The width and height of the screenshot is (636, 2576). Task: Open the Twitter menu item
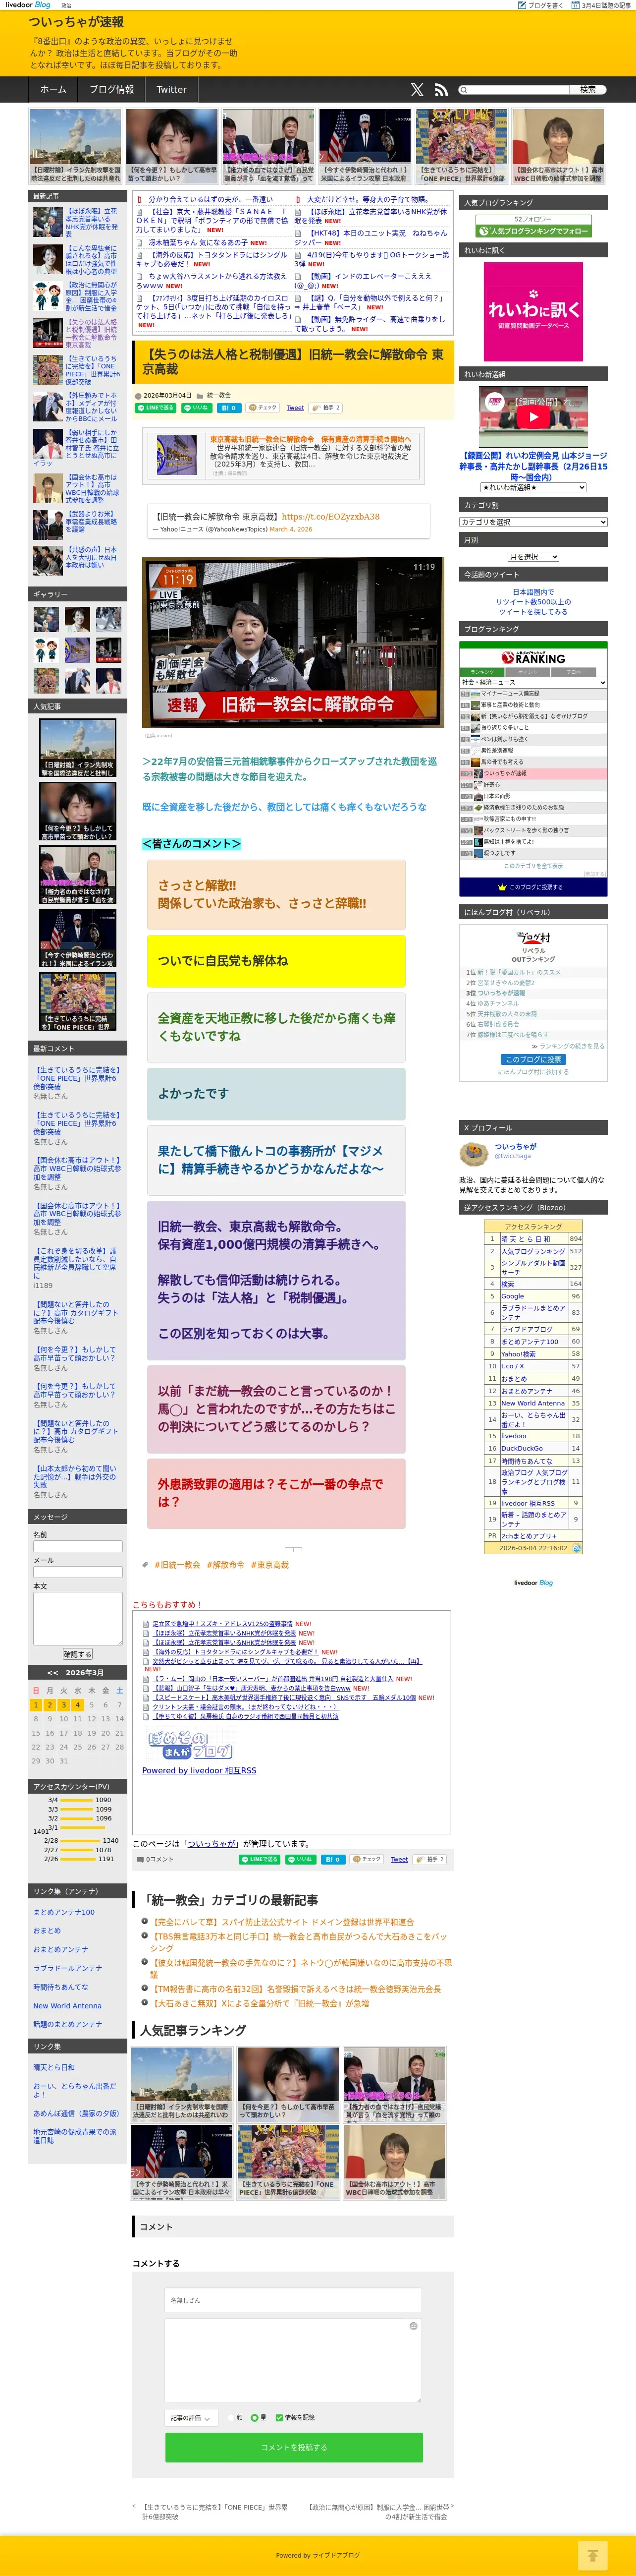[172, 89]
